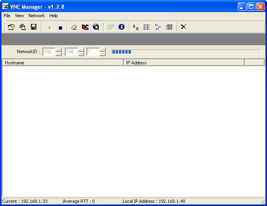
Task: Click the open file toolbar icon
Action: point(11,27)
